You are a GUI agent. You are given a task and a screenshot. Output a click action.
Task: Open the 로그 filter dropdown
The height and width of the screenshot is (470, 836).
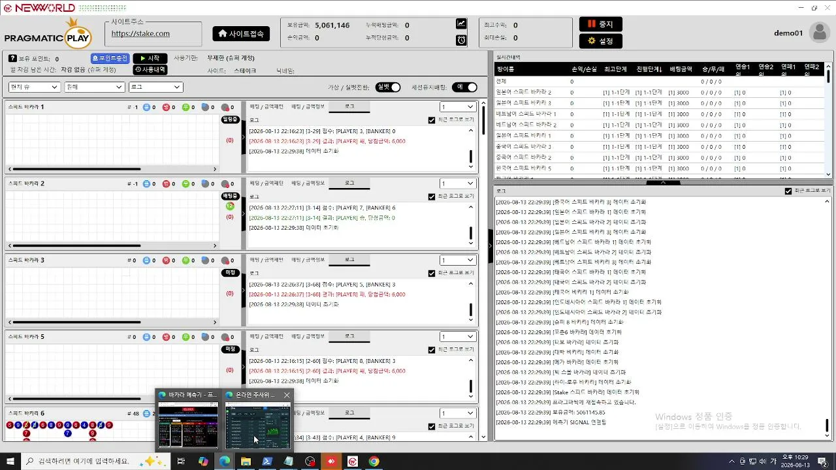(155, 87)
